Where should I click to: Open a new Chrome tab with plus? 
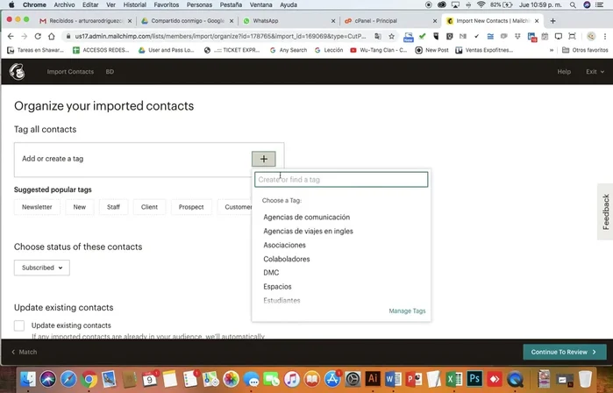click(552, 21)
